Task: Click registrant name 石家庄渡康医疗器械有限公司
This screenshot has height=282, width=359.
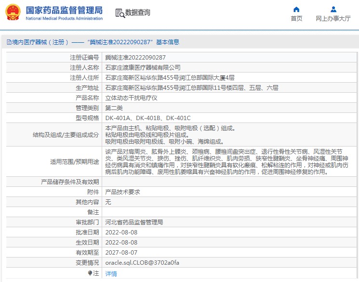Action: 143,67
